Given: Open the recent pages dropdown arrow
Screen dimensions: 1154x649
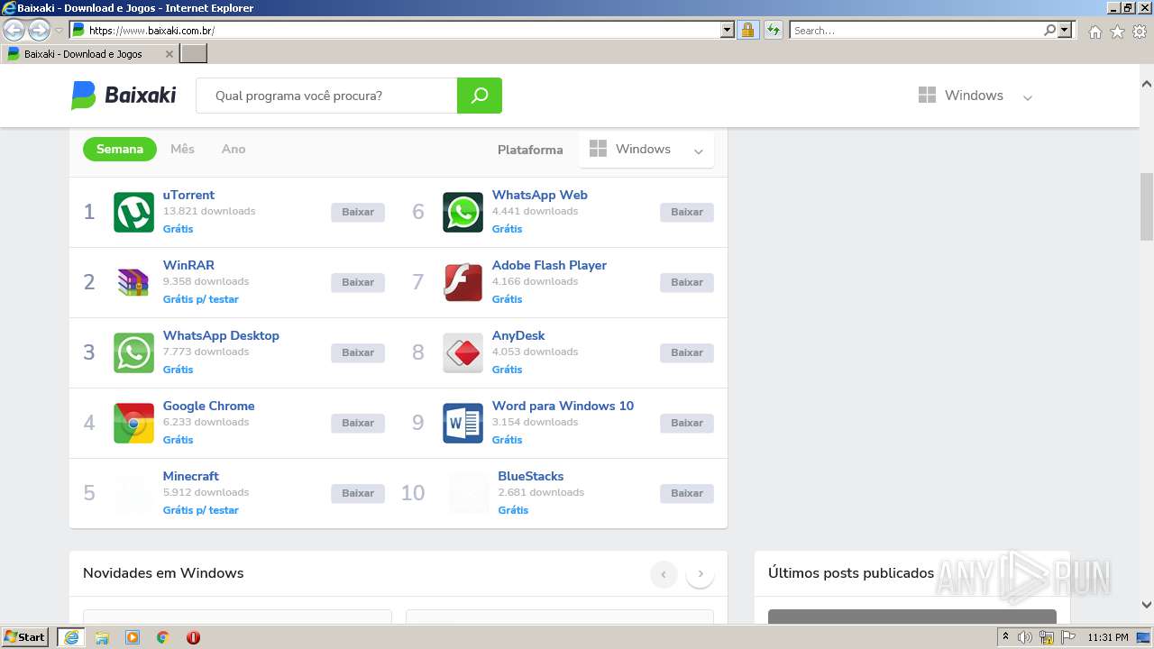Looking at the screenshot, I should click(59, 31).
